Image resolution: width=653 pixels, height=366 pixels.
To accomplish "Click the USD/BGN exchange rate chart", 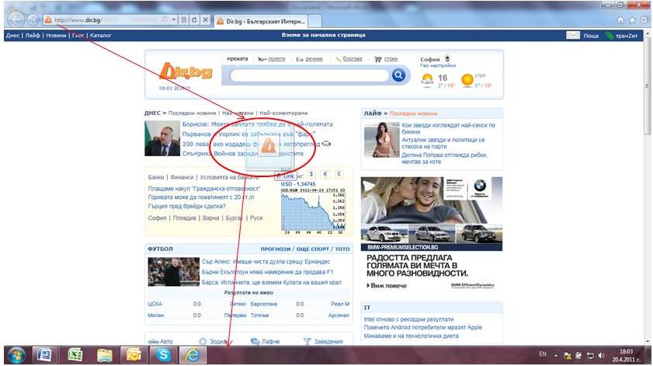I will pos(313,211).
